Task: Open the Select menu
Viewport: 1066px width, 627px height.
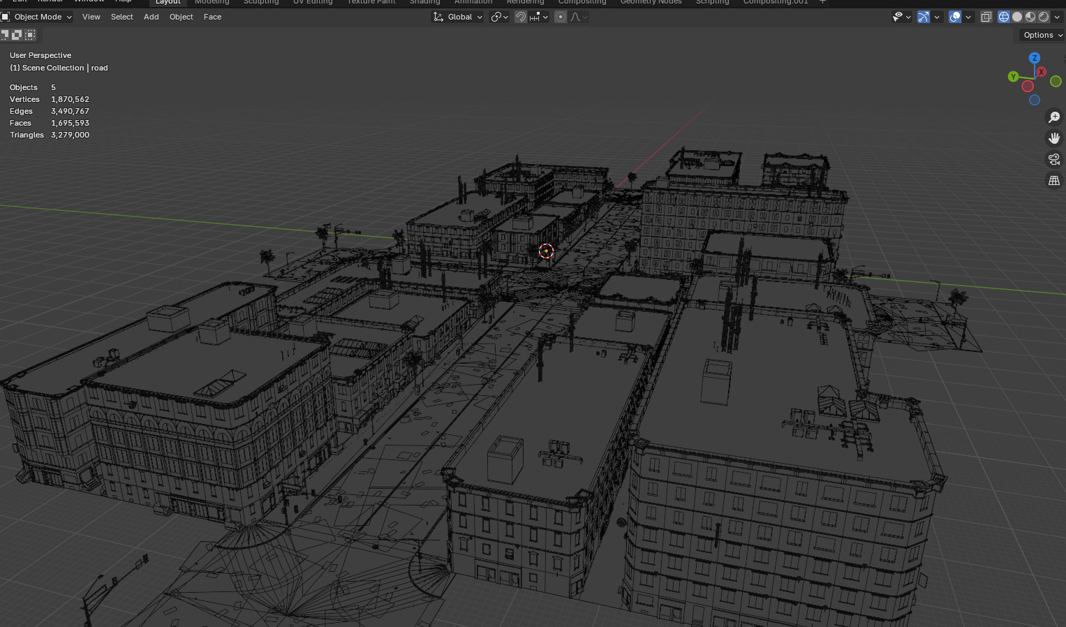Action: pyautogui.click(x=122, y=17)
